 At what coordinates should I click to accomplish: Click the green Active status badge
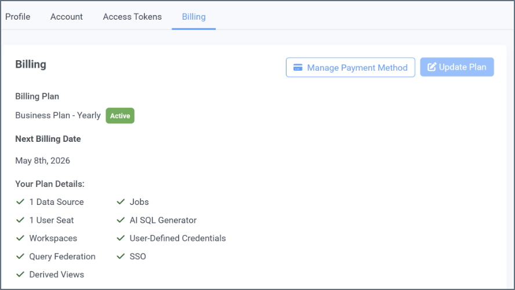[120, 116]
